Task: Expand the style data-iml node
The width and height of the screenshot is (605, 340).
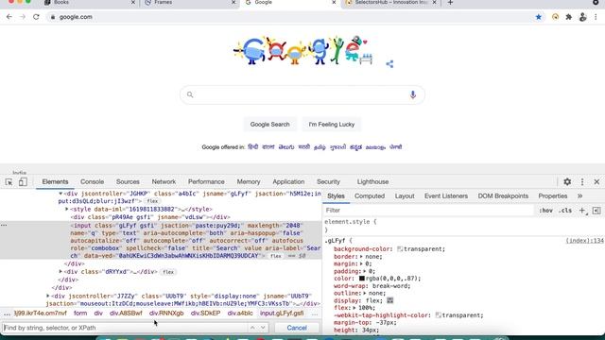Action: [67, 209]
